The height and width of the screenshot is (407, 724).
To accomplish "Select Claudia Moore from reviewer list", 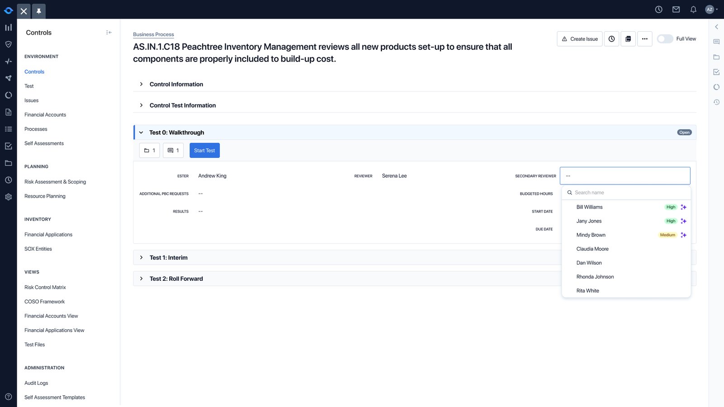I will (626, 249).
